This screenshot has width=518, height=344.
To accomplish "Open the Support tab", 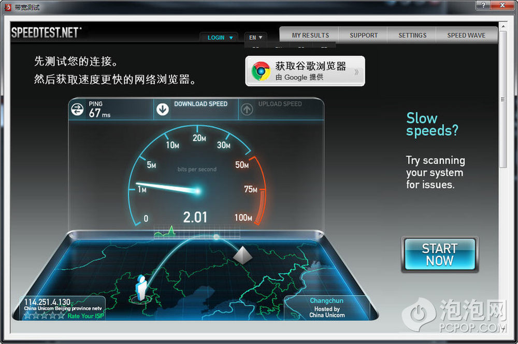I will pos(364,35).
